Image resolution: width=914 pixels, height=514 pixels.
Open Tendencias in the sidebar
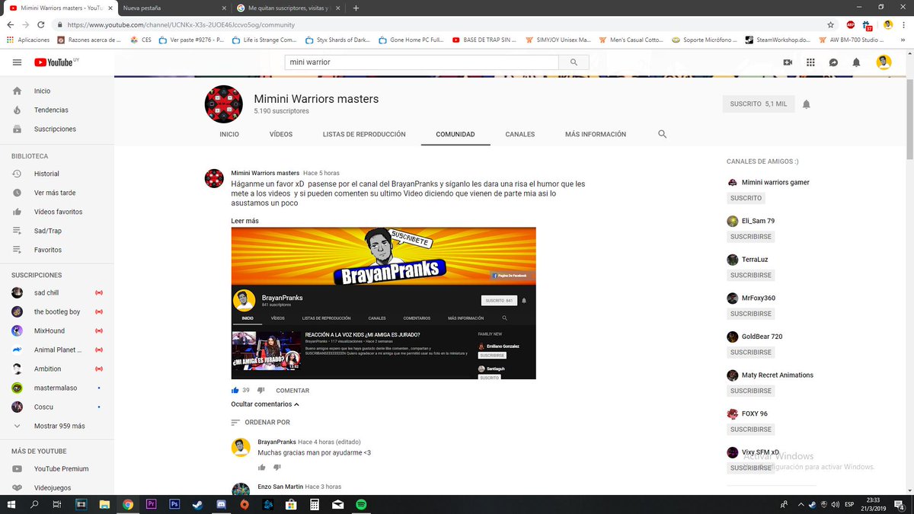57,110
